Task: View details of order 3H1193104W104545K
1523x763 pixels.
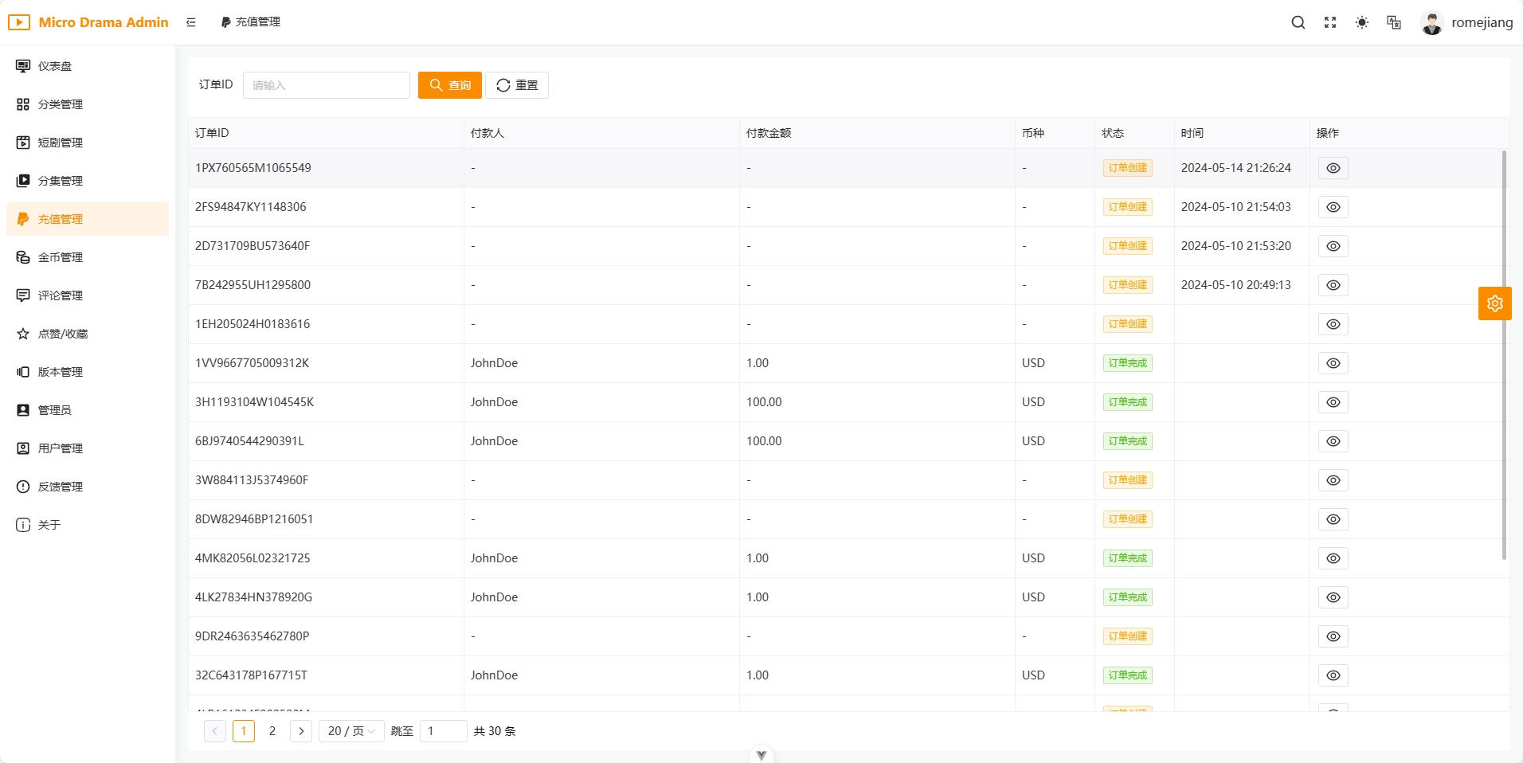Action: click(x=1333, y=402)
